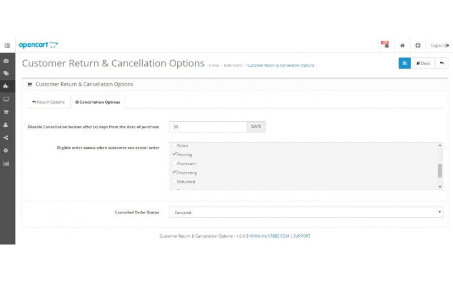Open the Cancelled Order Status dropdown
The width and height of the screenshot is (453, 283).
click(306, 212)
